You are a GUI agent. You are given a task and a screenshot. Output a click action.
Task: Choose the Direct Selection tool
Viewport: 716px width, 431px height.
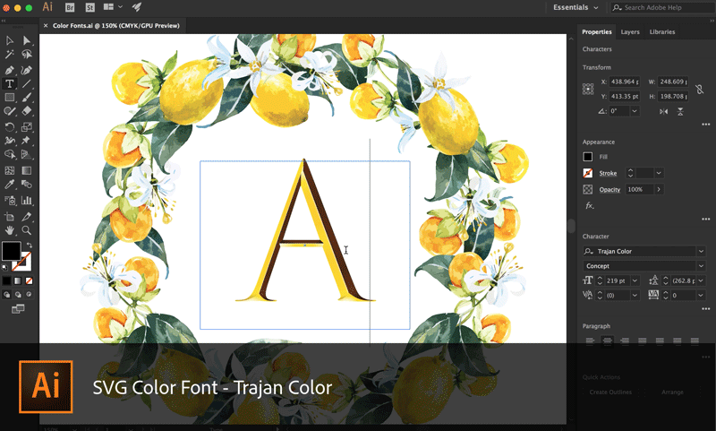(27, 40)
